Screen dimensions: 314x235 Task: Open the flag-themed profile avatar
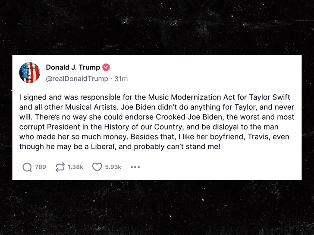[x=29, y=72]
